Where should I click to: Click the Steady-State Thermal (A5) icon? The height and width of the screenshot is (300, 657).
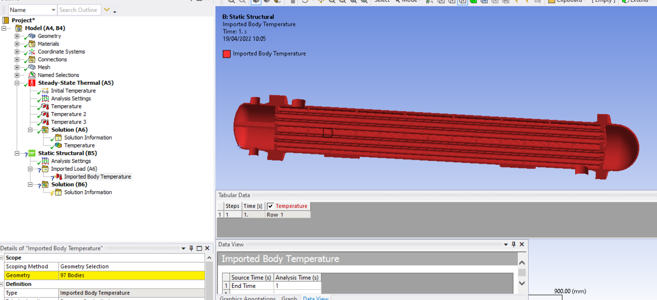click(32, 83)
